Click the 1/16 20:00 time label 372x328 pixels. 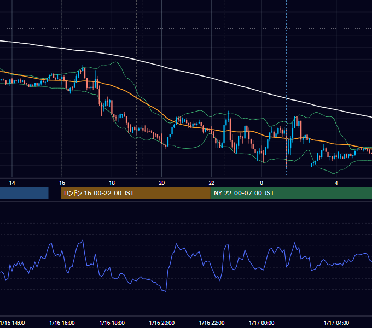coord(162,323)
